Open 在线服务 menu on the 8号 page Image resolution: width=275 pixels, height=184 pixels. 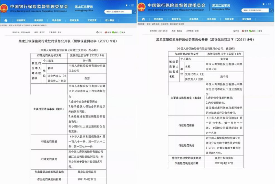point(212,19)
